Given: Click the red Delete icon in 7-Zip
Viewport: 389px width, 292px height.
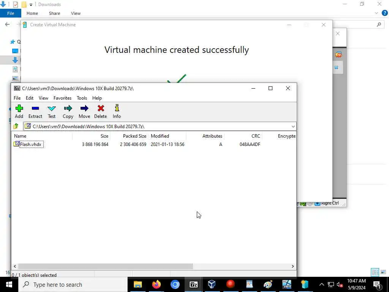Looking at the screenshot, I should (x=100, y=111).
